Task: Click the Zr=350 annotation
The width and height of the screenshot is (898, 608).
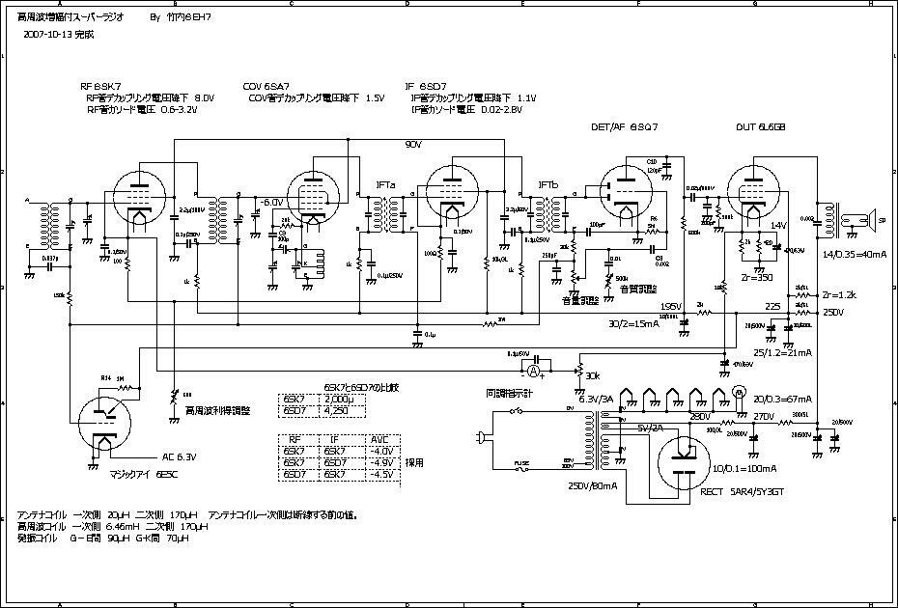Action: pyautogui.click(x=757, y=278)
